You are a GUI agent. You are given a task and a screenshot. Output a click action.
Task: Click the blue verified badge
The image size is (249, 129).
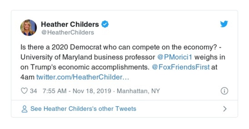[x=105, y=24]
